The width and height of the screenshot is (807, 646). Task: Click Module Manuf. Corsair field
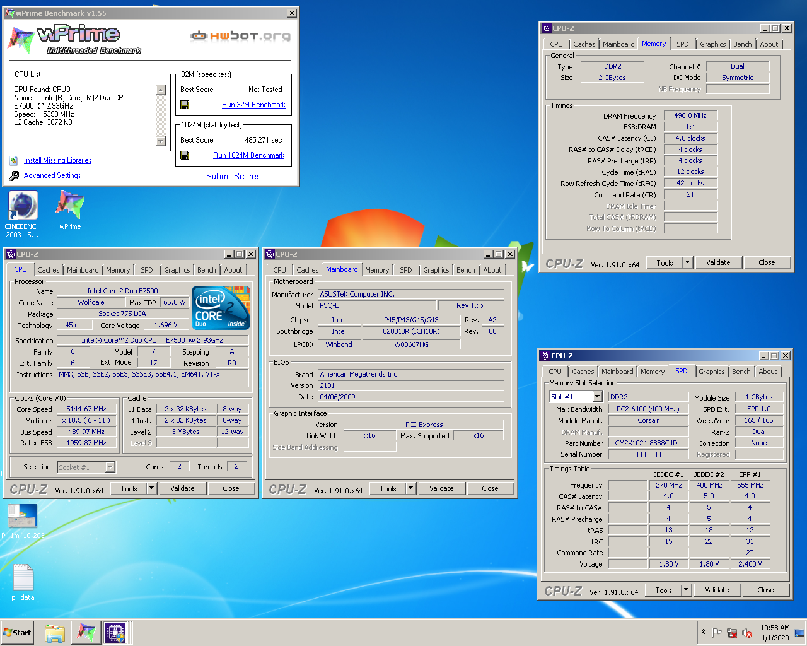[648, 420]
